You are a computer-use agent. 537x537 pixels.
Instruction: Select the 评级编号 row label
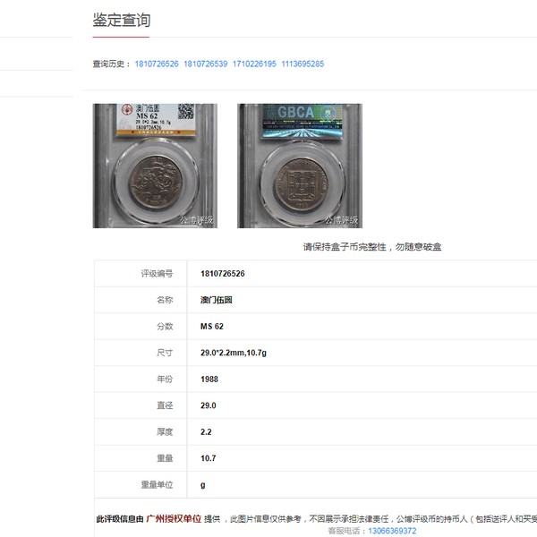click(x=157, y=274)
